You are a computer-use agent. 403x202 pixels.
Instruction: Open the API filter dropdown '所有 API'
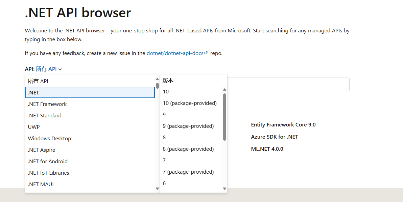(49, 69)
